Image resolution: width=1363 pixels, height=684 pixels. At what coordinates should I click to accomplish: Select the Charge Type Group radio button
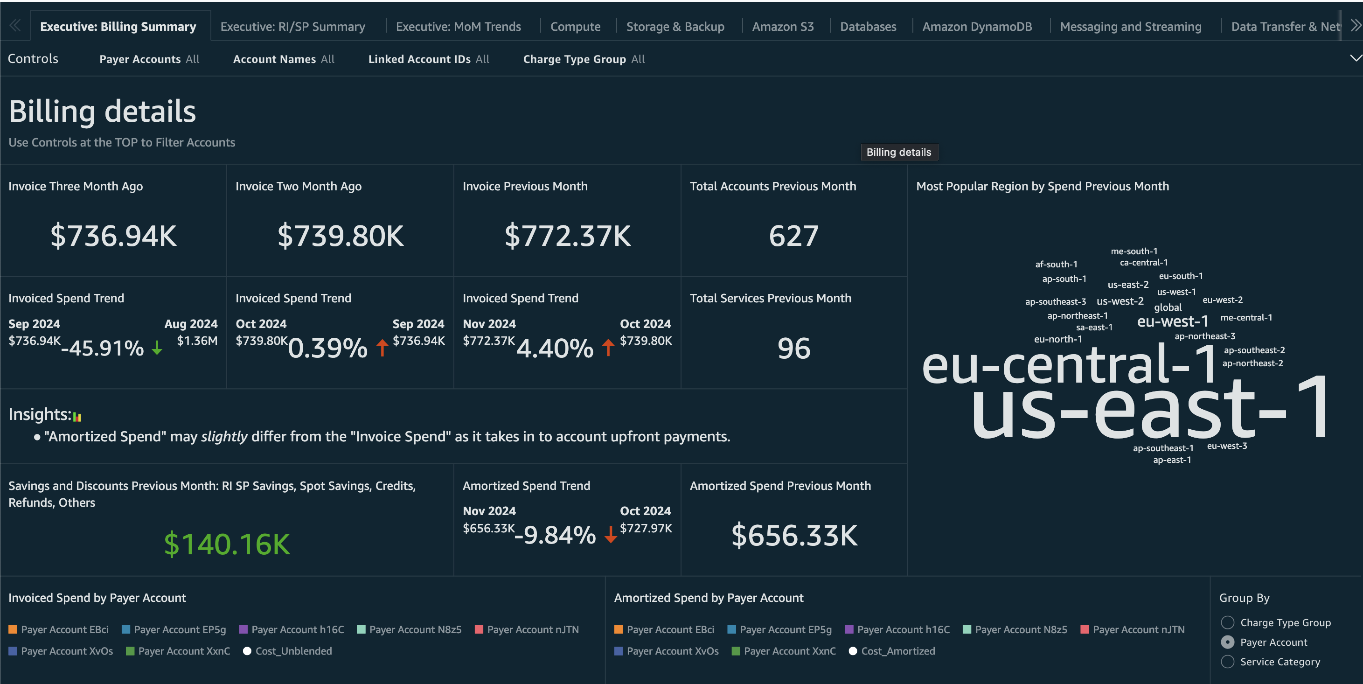[1229, 622]
